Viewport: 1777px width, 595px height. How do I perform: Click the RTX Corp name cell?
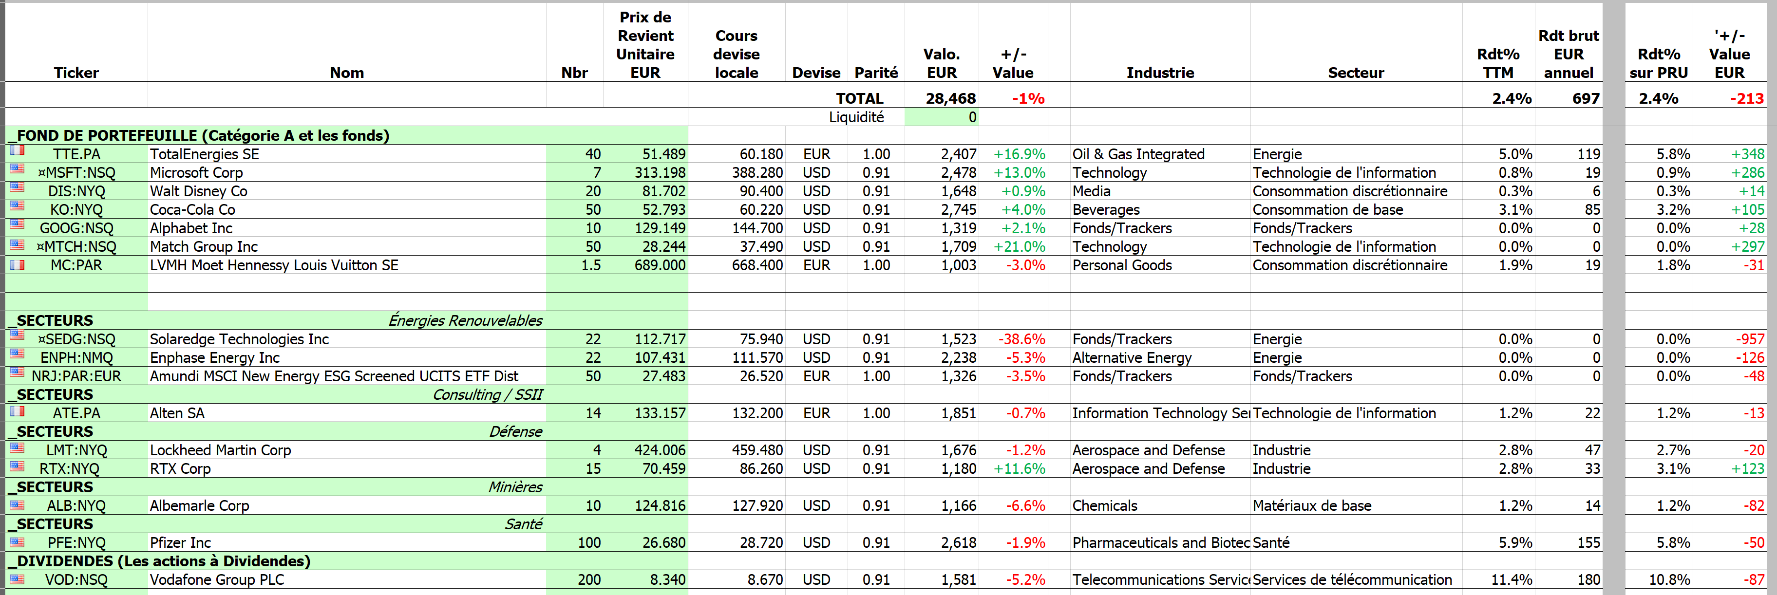(347, 469)
